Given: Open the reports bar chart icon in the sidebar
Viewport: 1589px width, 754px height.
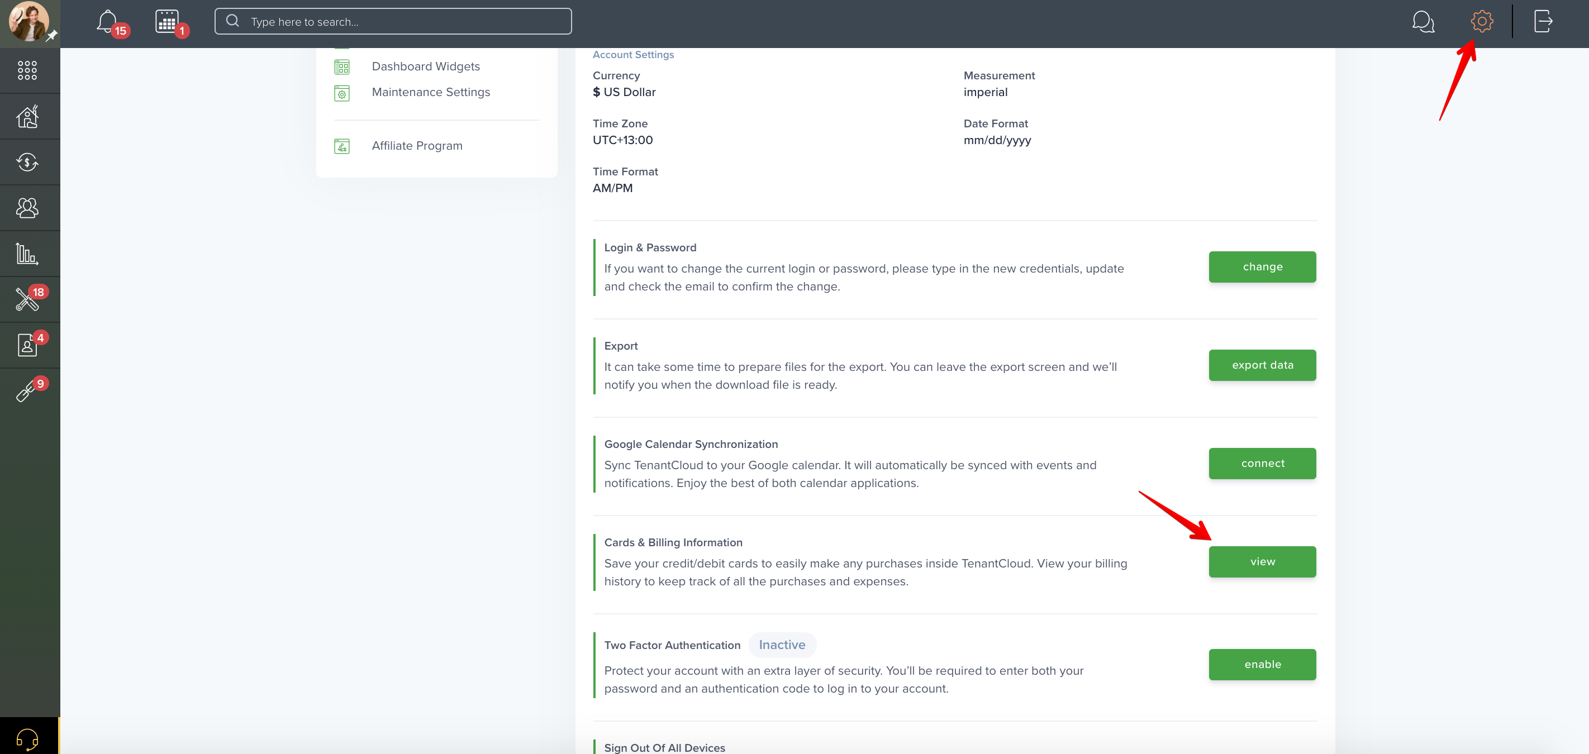Looking at the screenshot, I should coord(27,254).
